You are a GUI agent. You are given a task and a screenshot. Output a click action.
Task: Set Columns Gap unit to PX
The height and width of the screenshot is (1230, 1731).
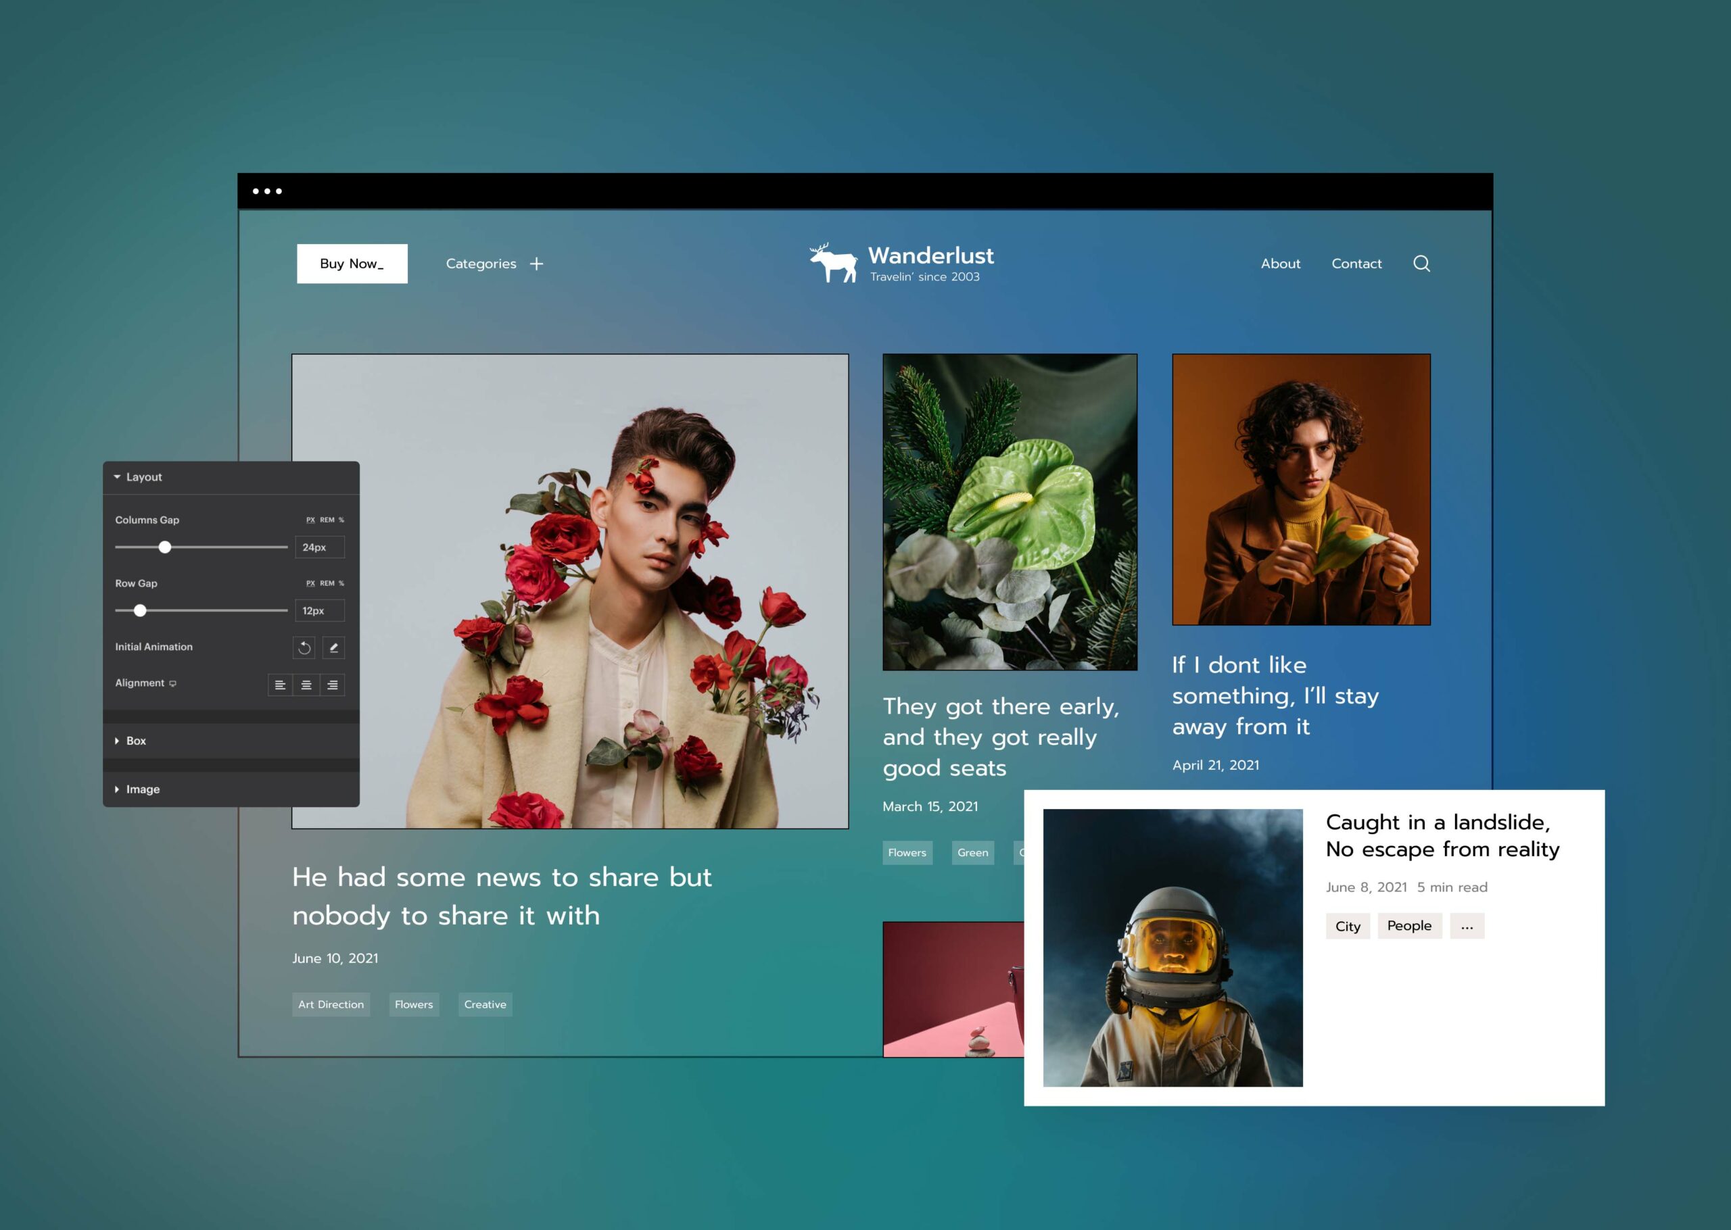point(310,520)
